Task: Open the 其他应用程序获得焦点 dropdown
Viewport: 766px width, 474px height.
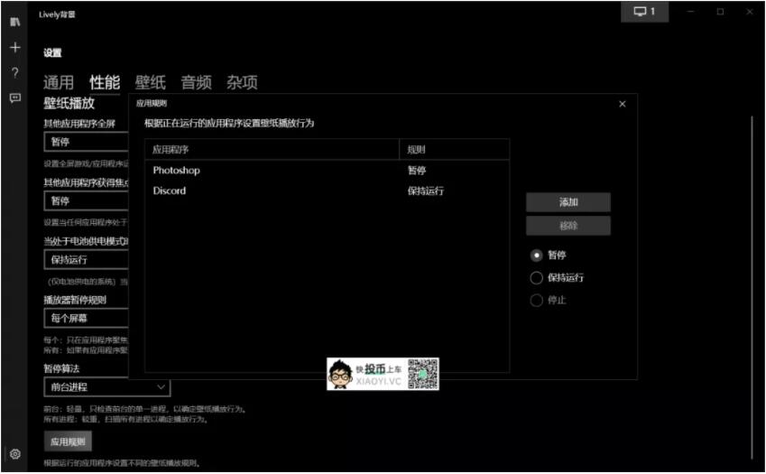Action: point(86,200)
